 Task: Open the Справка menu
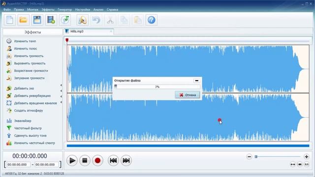click(x=112, y=9)
